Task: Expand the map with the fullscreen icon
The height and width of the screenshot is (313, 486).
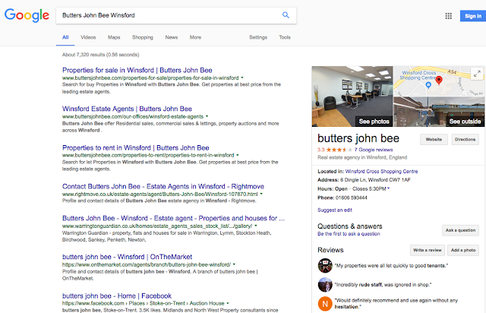Action: click(x=477, y=74)
